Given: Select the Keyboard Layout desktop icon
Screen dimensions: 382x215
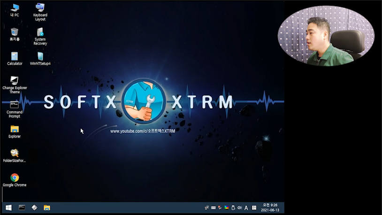Looking at the screenshot, I should pyautogui.click(x=40, y=12).
